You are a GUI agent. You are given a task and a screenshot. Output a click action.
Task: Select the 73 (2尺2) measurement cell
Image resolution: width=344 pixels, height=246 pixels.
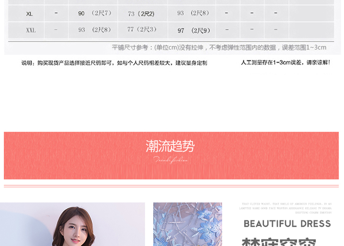[x=141, y=14]
